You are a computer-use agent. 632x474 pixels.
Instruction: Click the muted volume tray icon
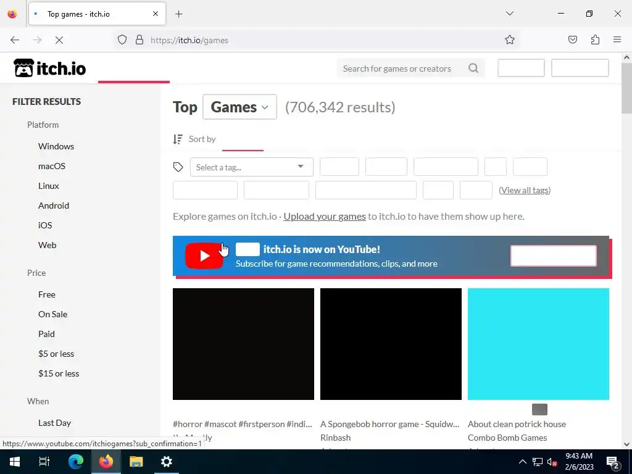[552, 462]
